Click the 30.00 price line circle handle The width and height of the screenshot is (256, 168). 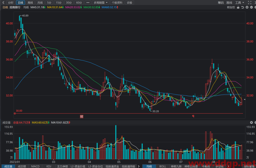(x=15, y=113)
